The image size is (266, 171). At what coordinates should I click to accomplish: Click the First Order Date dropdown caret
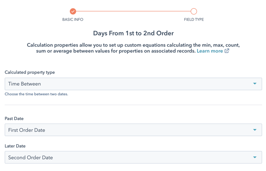[x=255, y=130]
